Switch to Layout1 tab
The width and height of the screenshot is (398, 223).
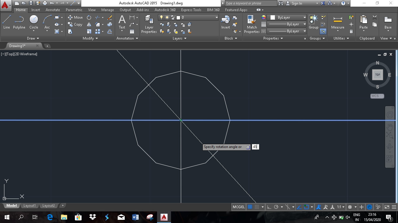(29, 206)
